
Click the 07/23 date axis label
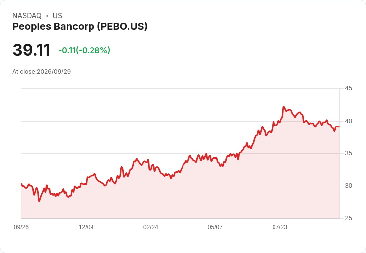pyautogui.click(x=279, y=227)
